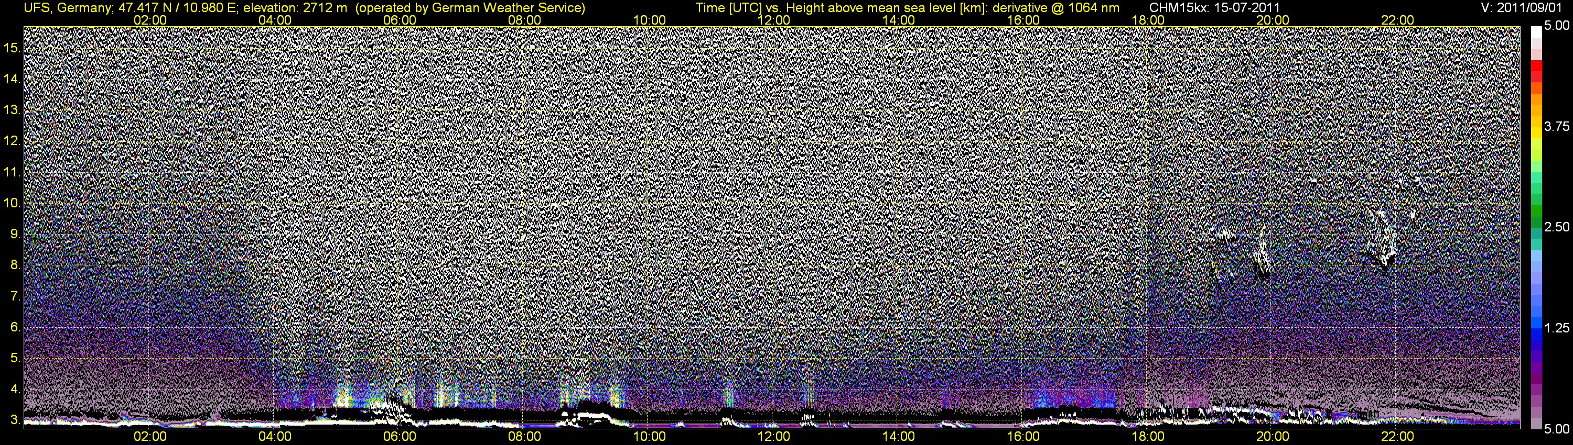Click the 14:00 label on the top time axis
This screenshot has height=445, width=1573.
tap(899, 20)
